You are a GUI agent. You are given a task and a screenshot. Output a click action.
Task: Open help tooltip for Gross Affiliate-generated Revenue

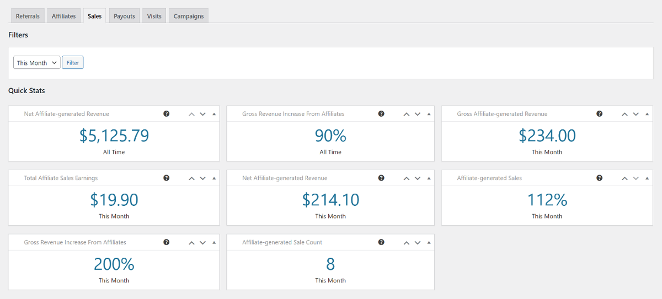599,114
